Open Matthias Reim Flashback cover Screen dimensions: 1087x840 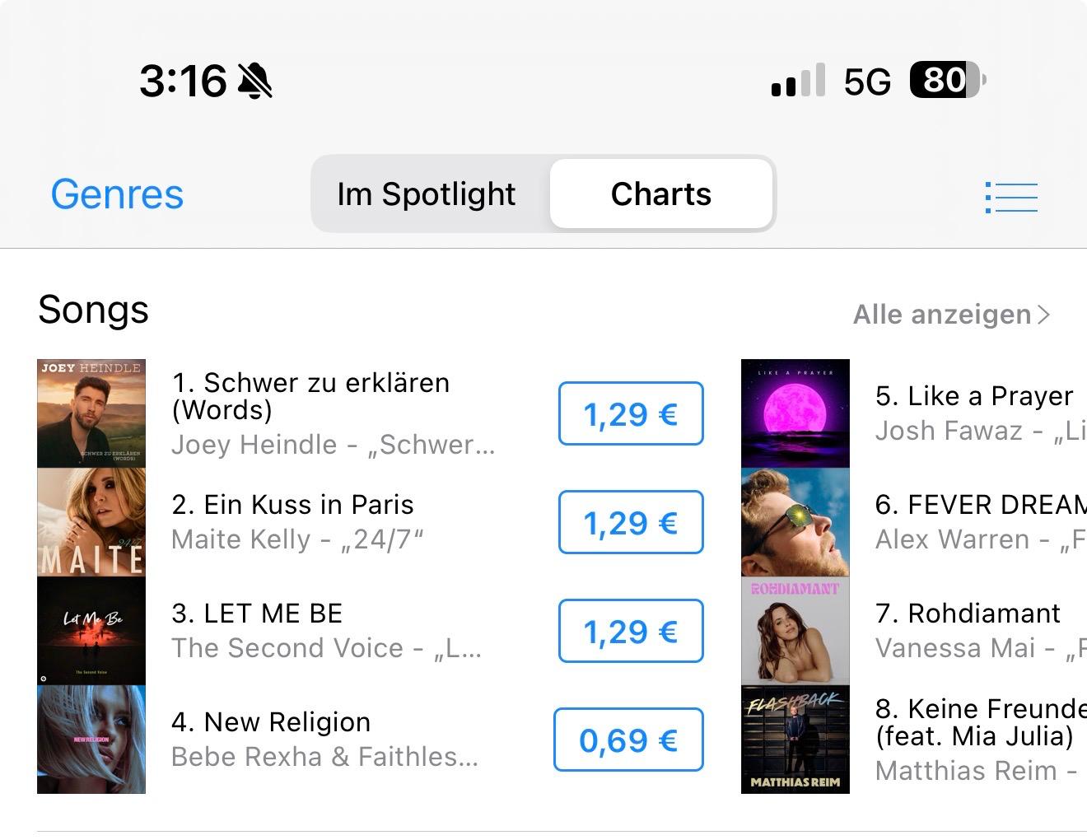(795, 740)
